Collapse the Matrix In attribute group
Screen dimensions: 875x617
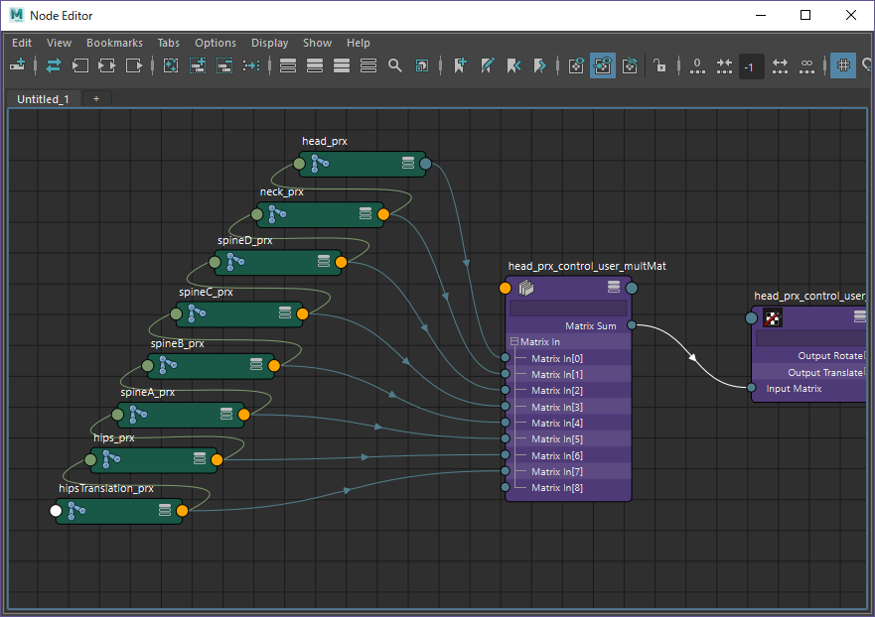tap(514, 341)
